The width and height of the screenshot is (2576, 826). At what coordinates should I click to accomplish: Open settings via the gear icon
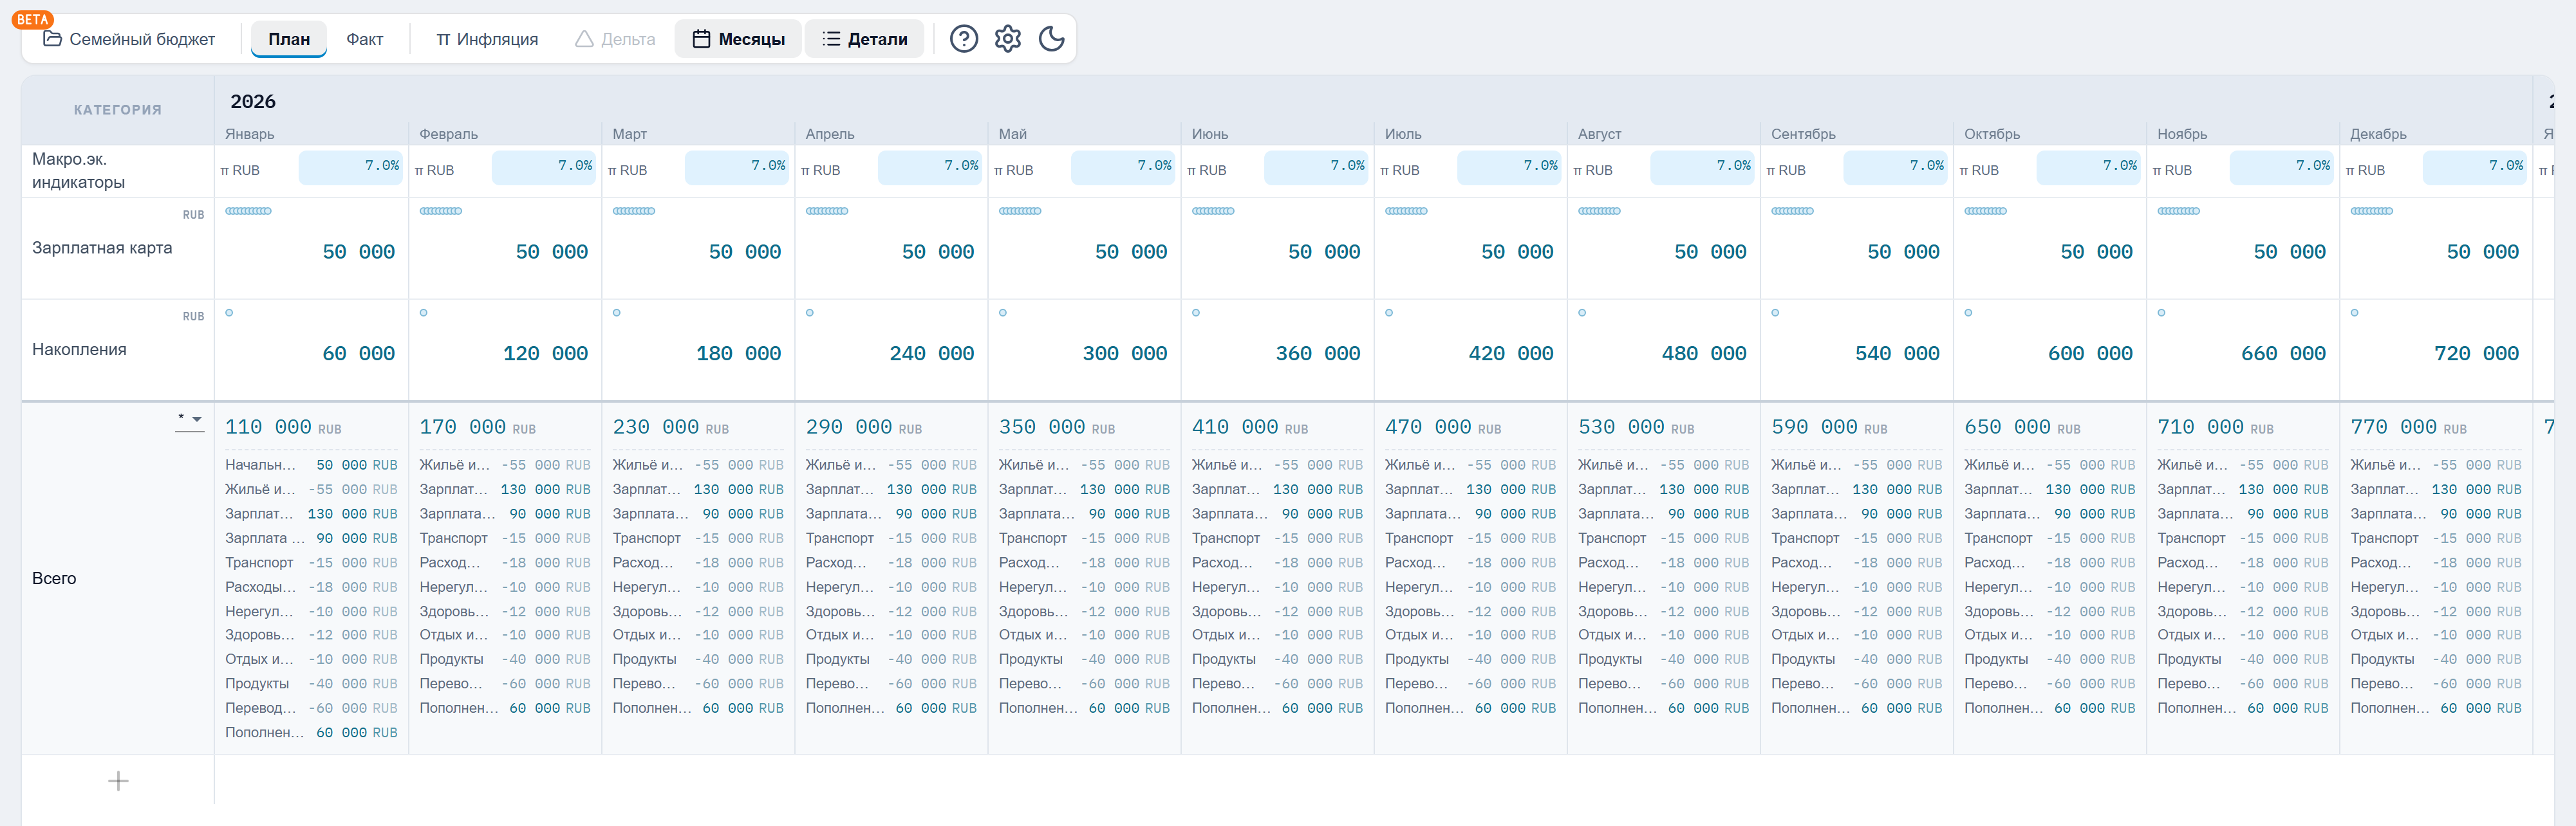pos(1007,39)
